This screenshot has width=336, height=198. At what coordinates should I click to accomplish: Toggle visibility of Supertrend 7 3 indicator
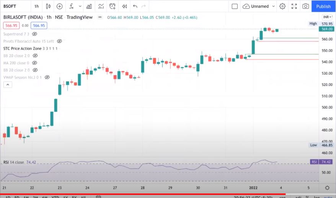(x=35, y=34)
